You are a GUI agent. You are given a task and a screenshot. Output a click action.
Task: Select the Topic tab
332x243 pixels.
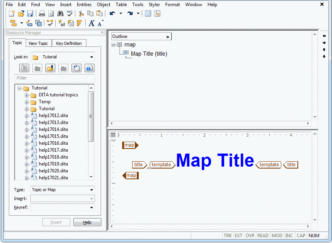pyautogui.click(x=17, y=43)
